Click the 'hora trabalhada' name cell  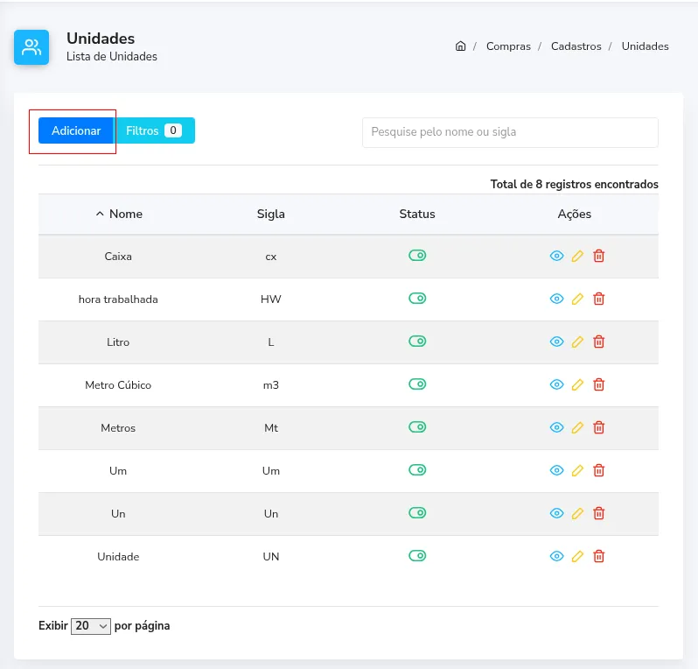click(x=118, y=299)
